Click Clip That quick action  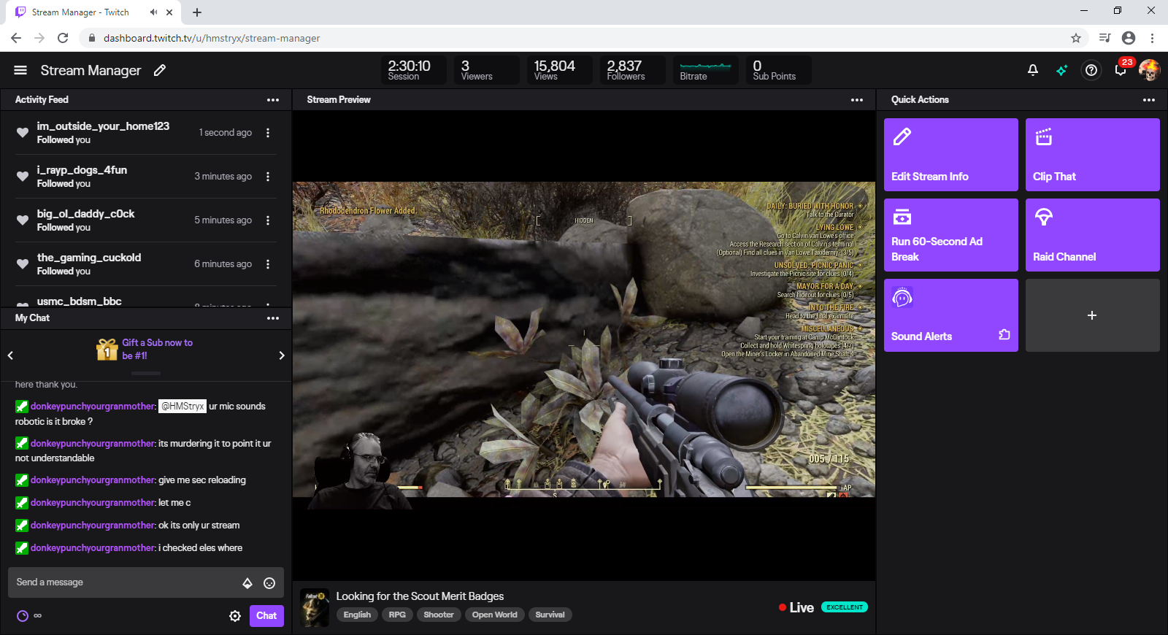(1093, 155)
